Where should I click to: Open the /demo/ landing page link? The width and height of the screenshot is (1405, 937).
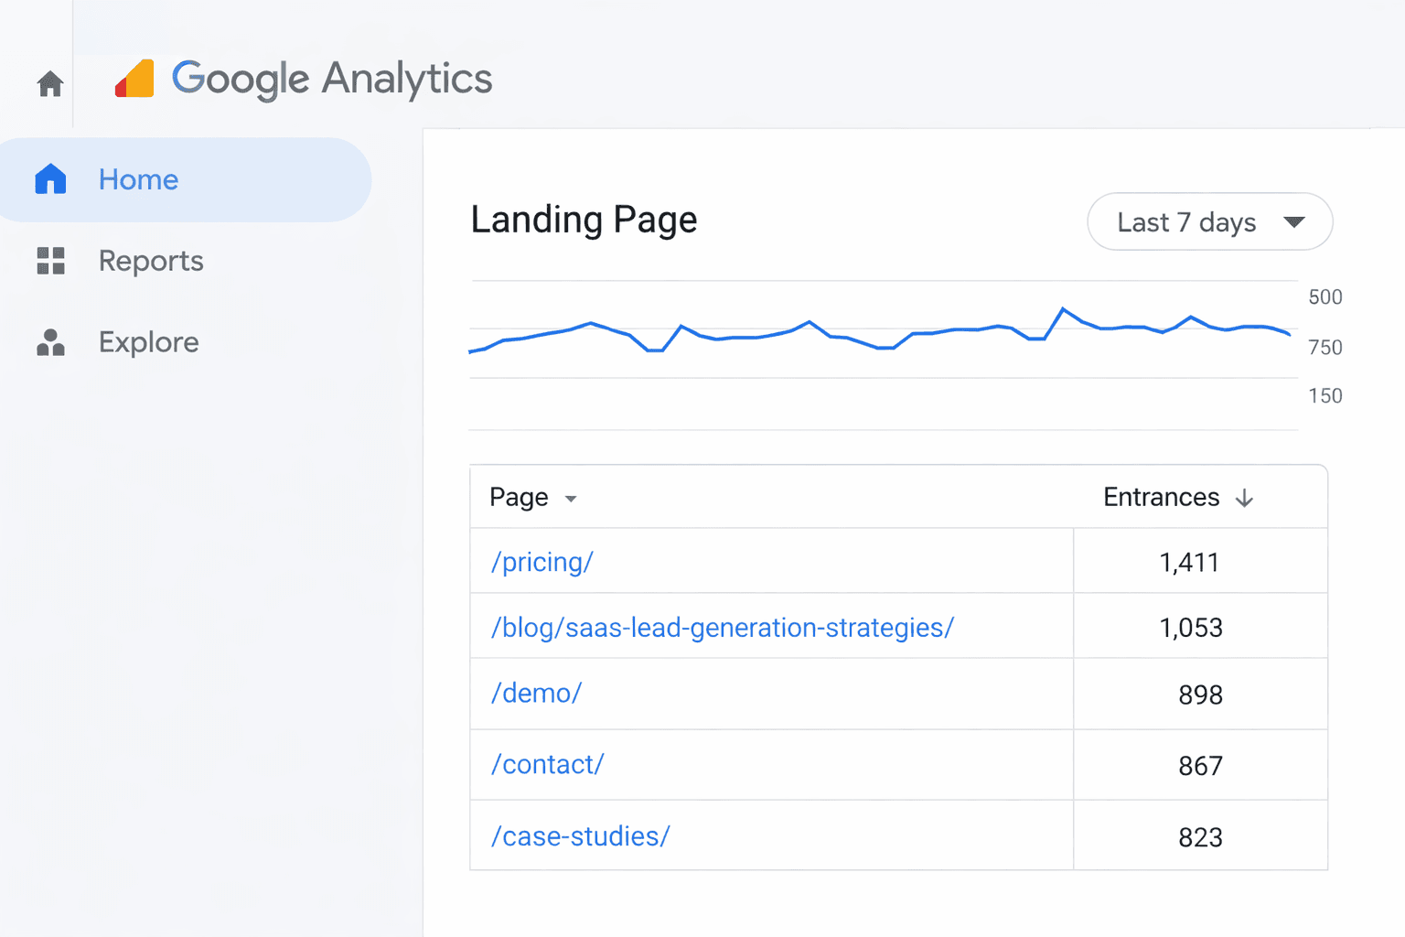[536, 694]
